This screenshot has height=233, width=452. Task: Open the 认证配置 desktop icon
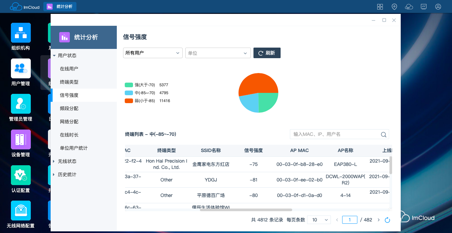click(21, 175)
